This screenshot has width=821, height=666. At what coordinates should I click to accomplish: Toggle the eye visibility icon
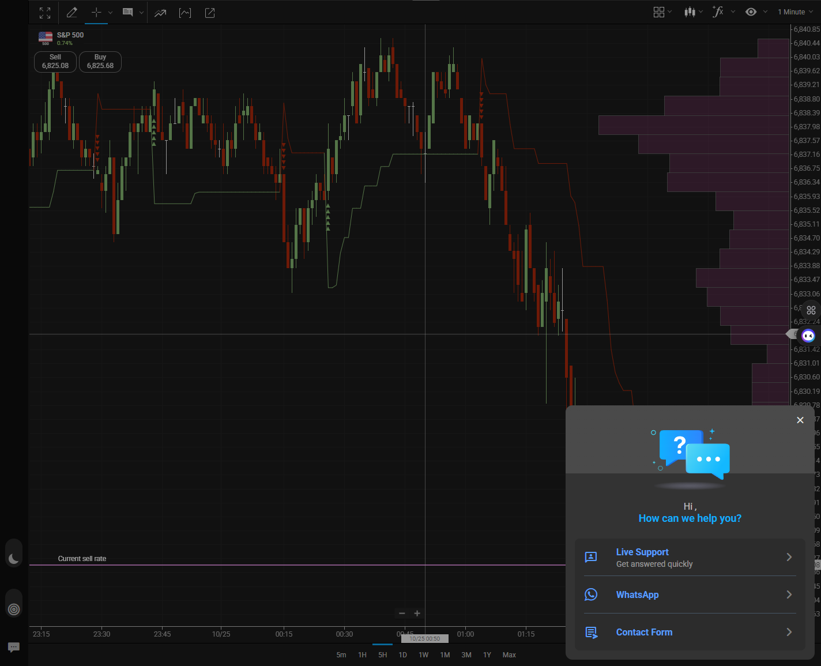[751, 12]
